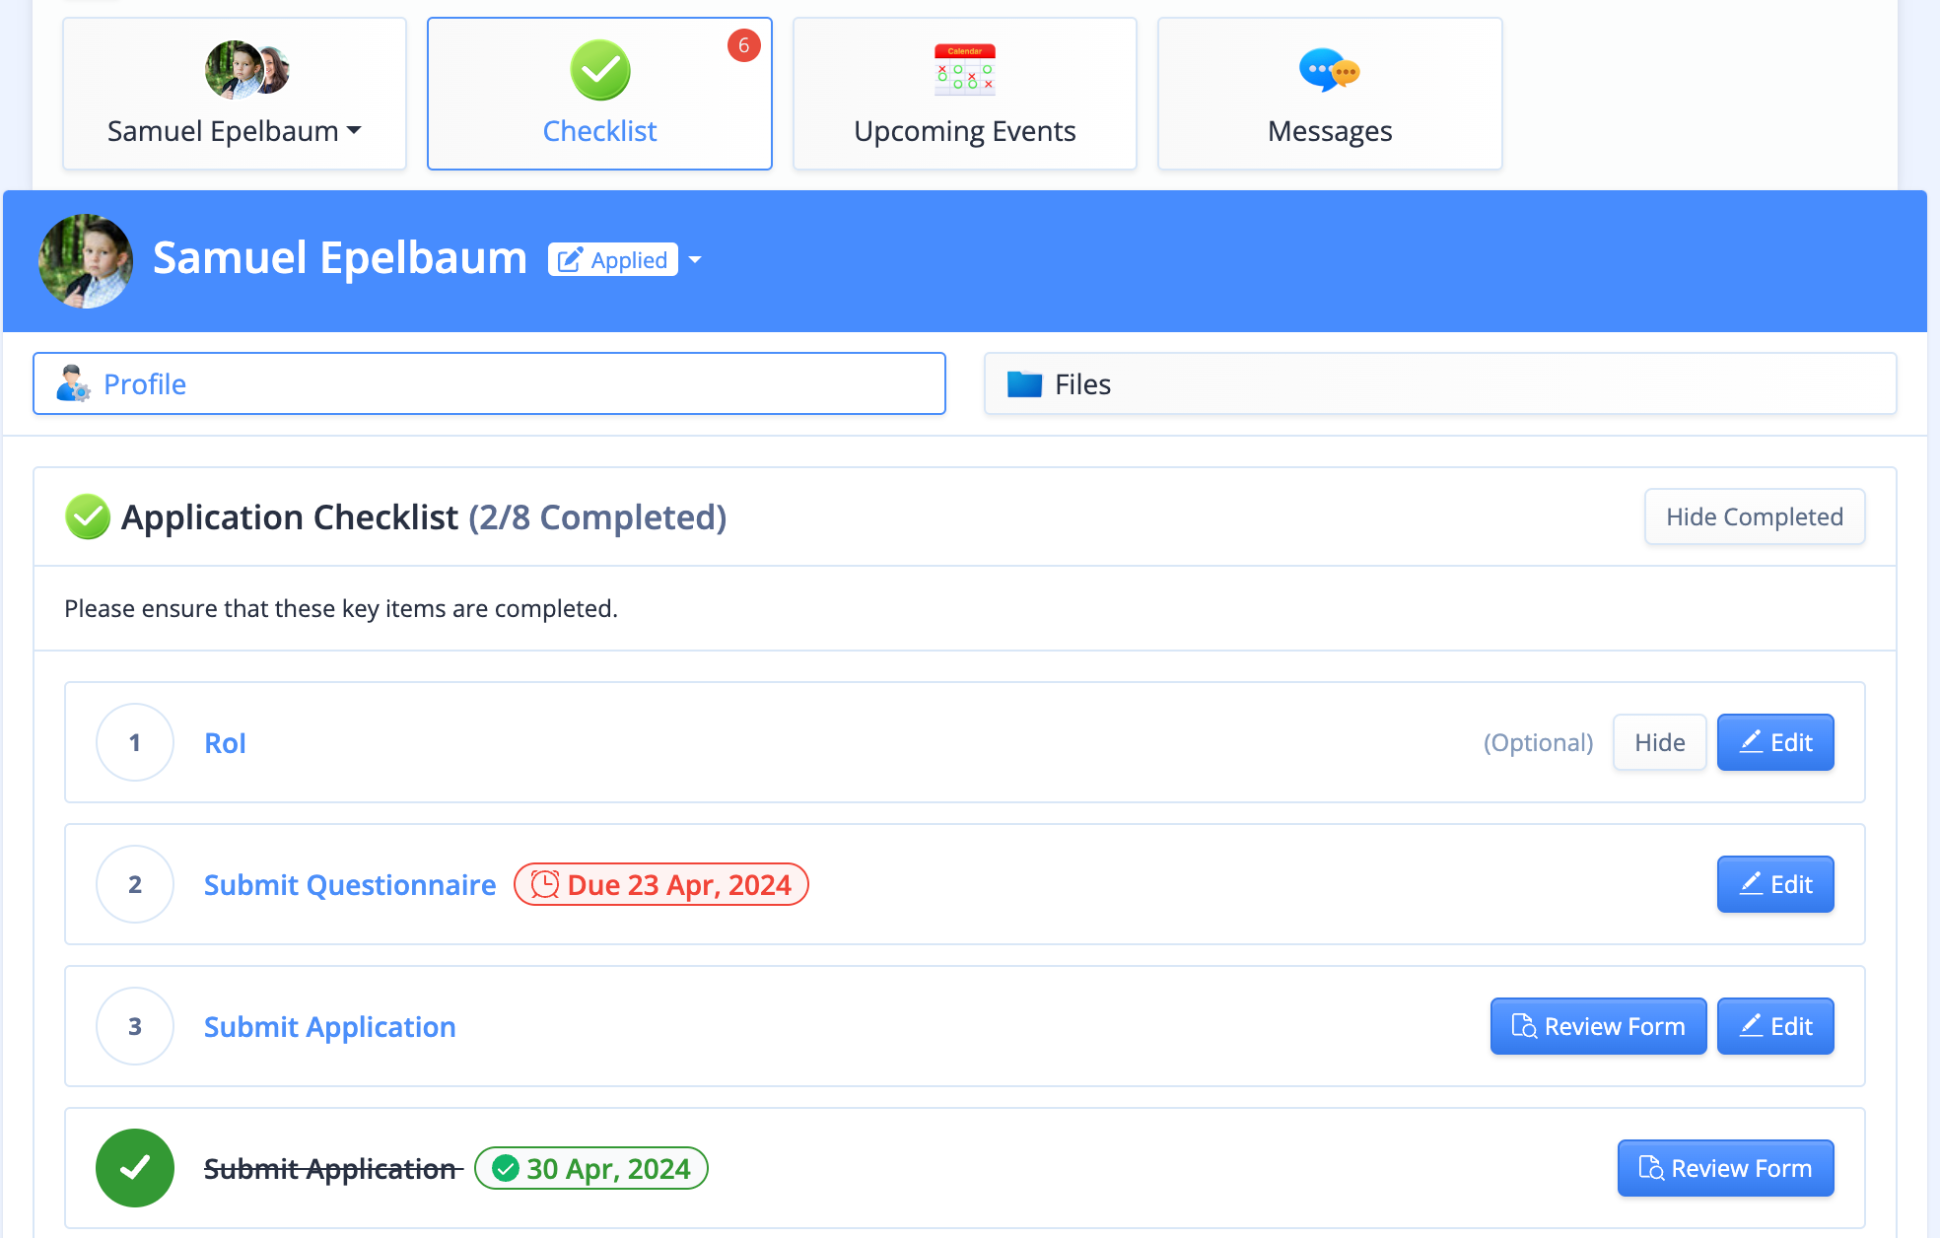1940x1238 pixels.
Task: Switch to the Profile tab
Action: click(x=489, y=383)
